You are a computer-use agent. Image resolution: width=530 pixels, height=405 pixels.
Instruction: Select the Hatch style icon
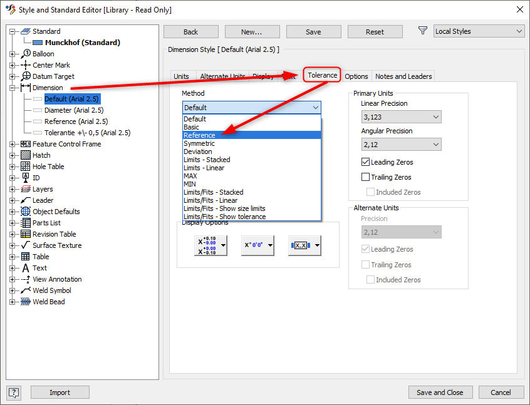pyautogui.click(x=26, y=155)
